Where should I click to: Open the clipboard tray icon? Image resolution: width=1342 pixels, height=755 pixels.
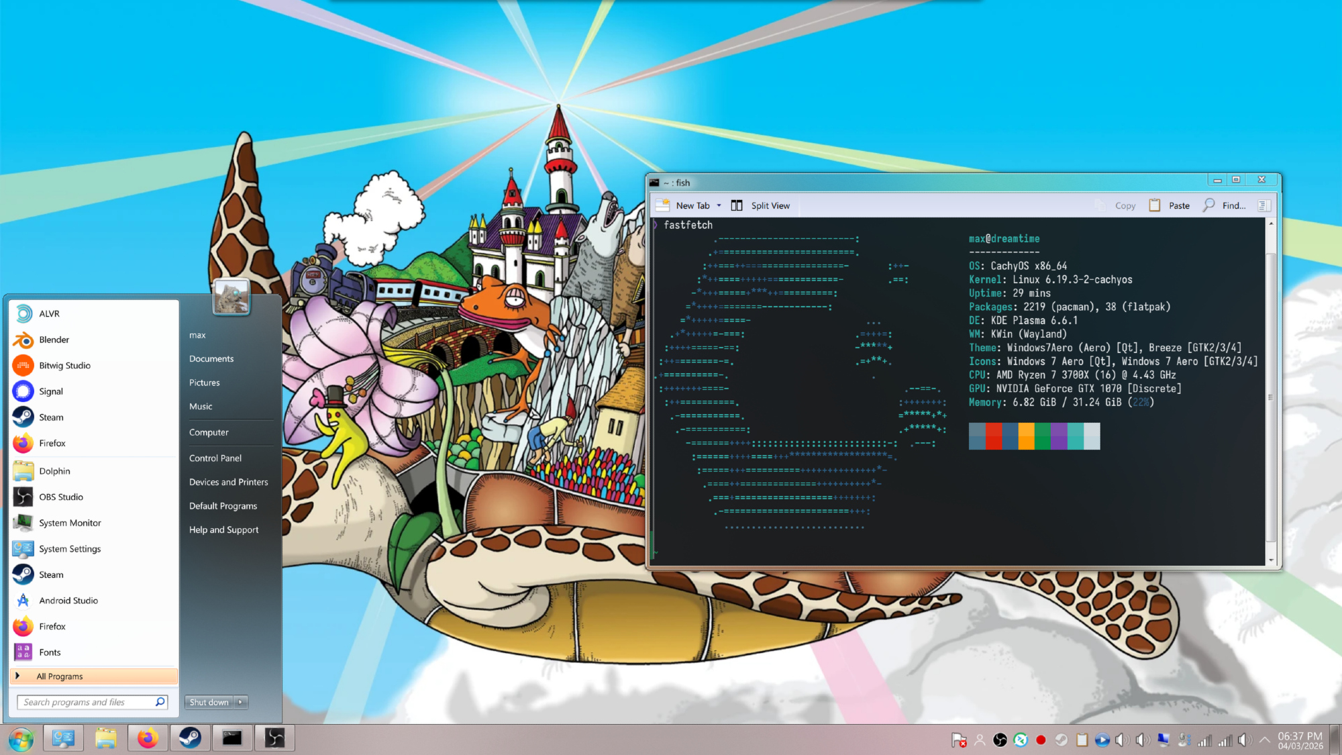[1082, 740]
